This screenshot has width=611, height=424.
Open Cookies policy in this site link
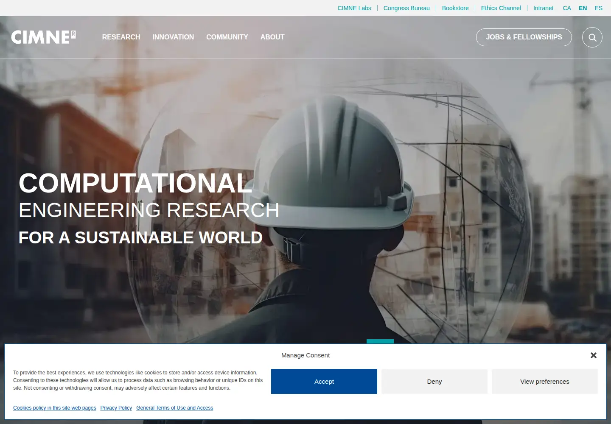[x=55, y=408]
